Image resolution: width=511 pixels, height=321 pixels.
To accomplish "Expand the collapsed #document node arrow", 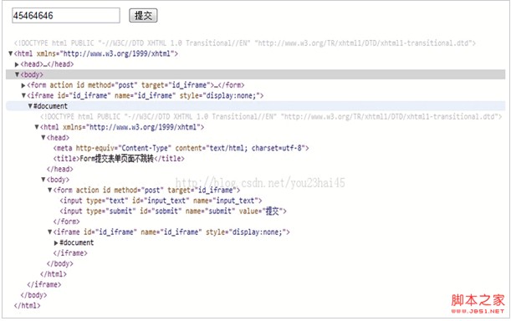I will pos(56,242).
